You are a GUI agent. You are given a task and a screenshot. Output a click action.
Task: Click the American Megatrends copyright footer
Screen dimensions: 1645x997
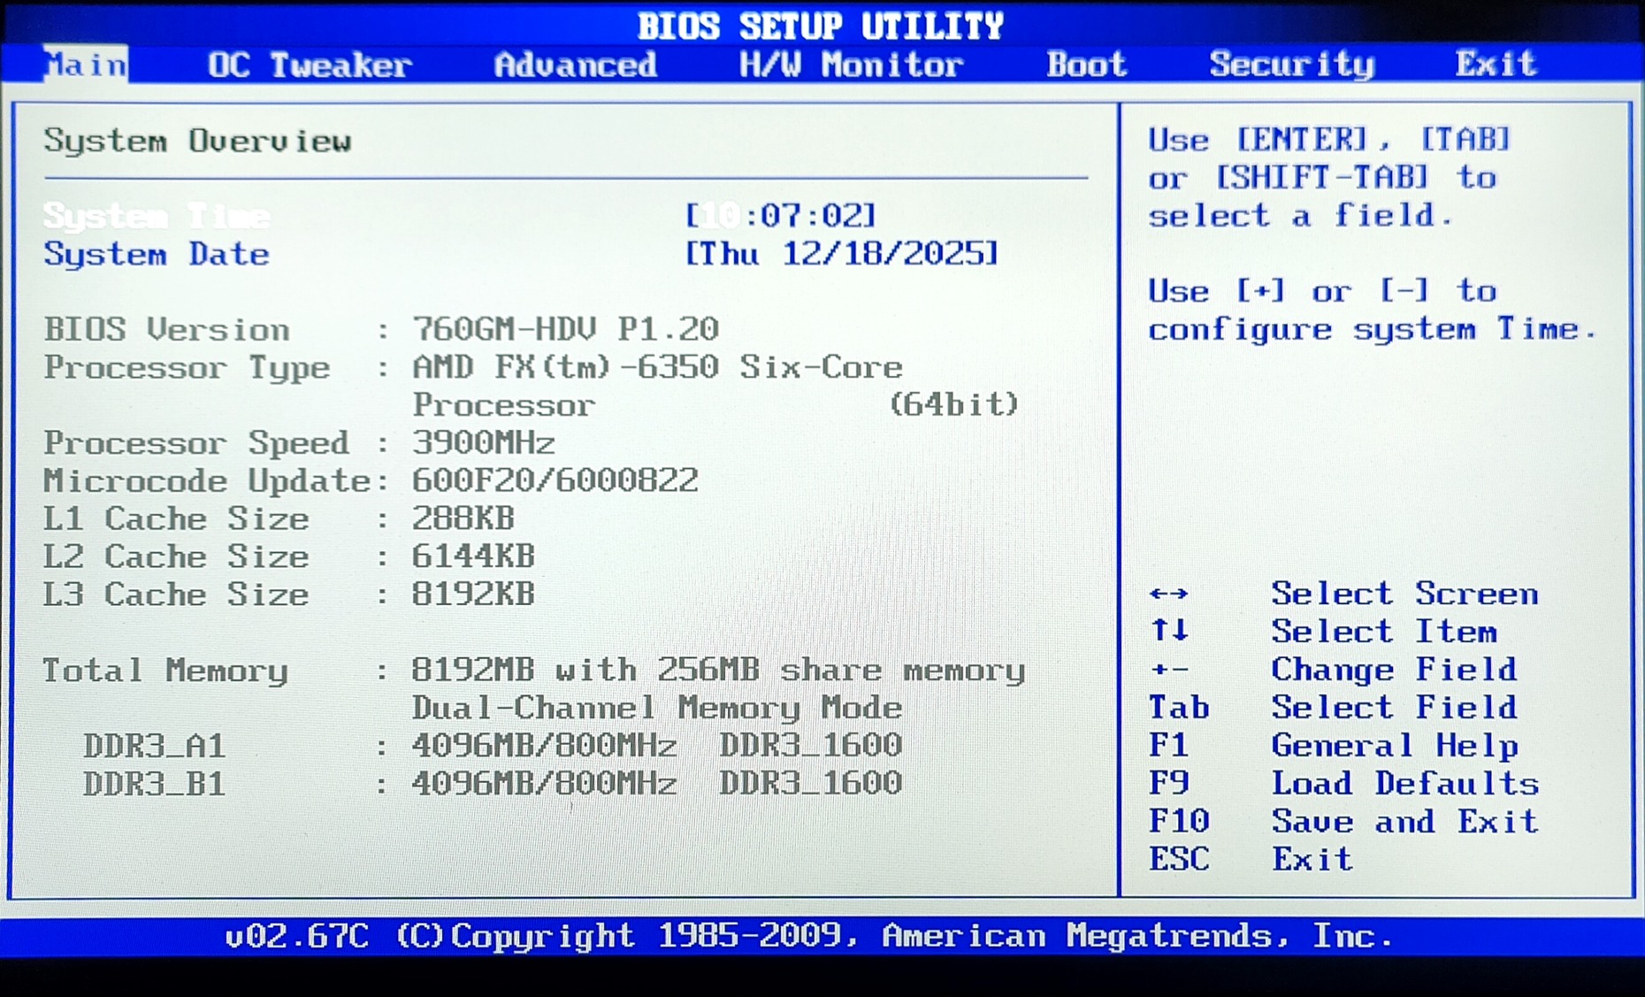click(x=809, y=936)
